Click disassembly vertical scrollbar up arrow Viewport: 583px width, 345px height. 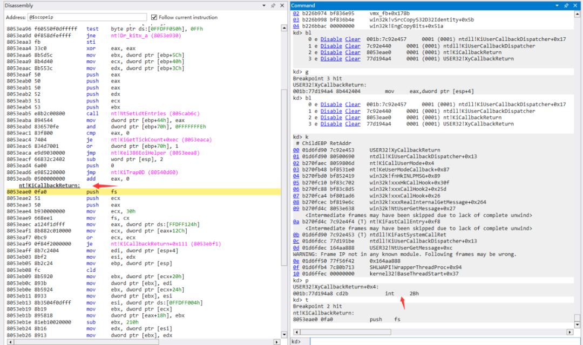[x=284, y=28]
